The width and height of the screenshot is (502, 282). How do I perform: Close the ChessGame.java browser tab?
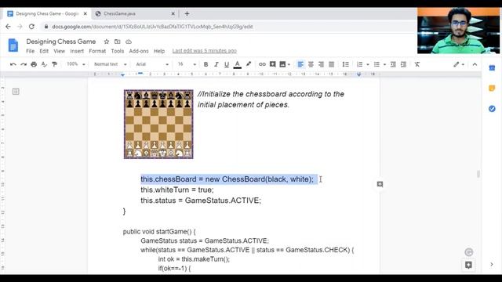point(173,14)
